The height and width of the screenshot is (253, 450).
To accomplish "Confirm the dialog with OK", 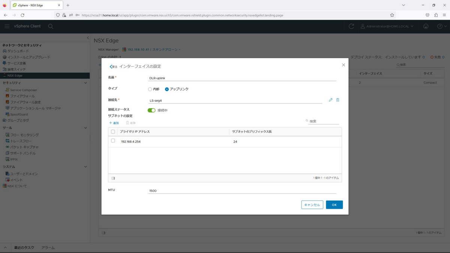I will (334, 205).
